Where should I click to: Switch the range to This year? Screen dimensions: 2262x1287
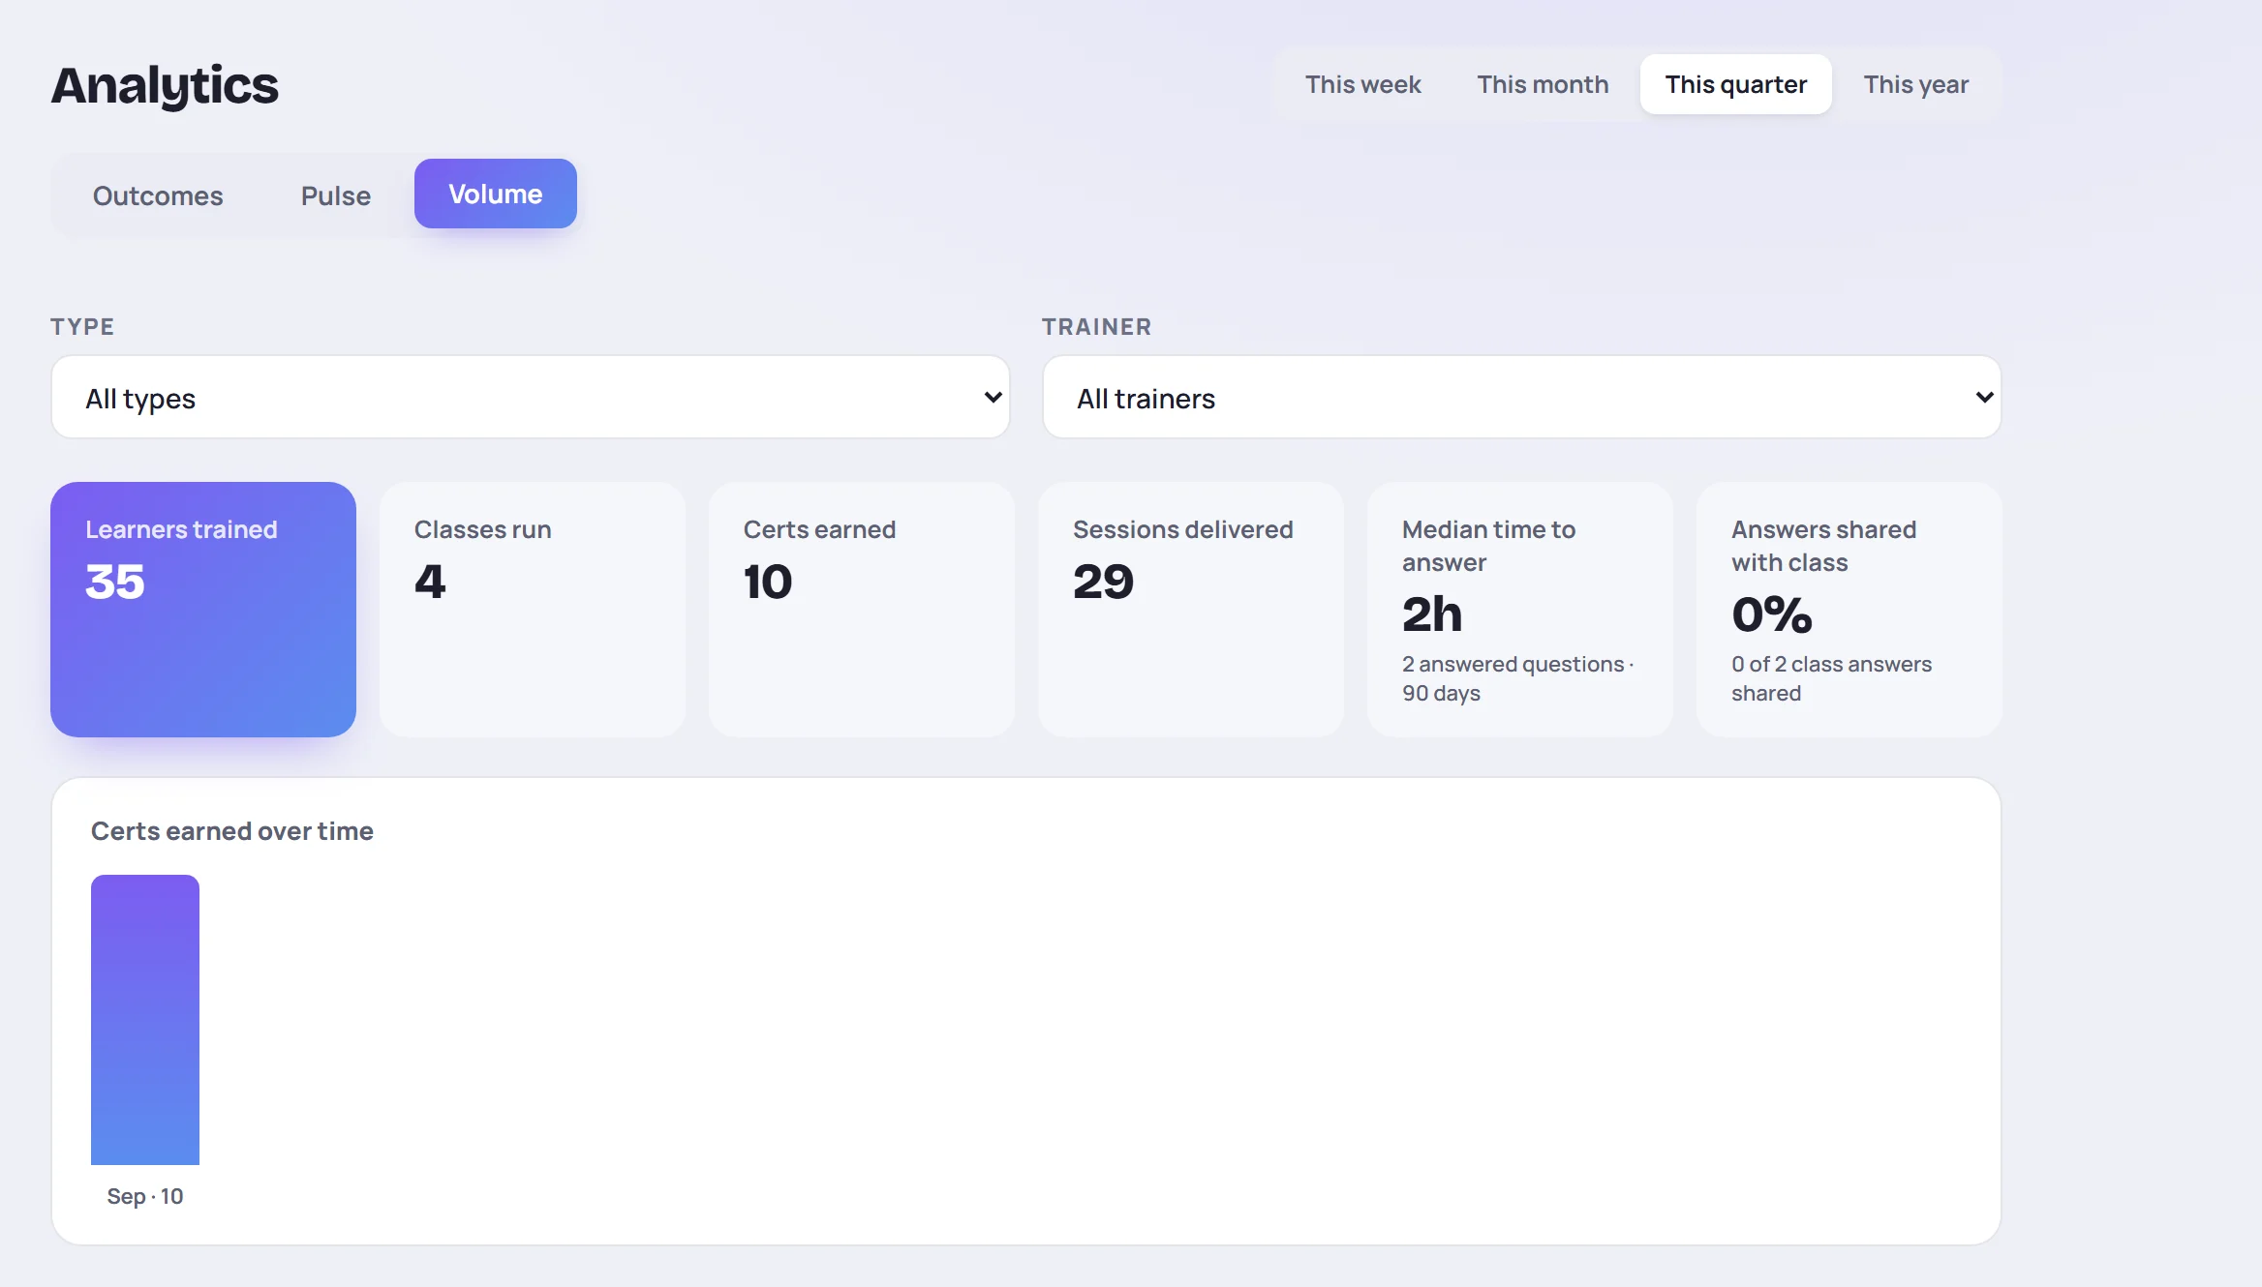tap(1915, 84)
